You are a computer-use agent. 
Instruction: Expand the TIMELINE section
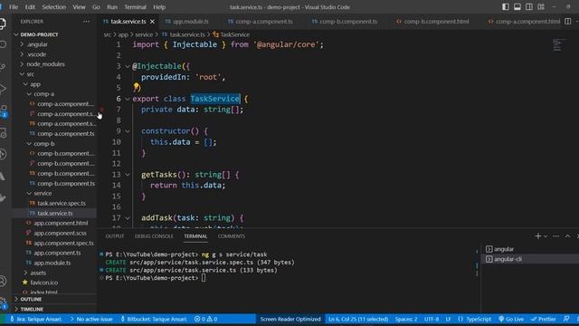point(54,309)
